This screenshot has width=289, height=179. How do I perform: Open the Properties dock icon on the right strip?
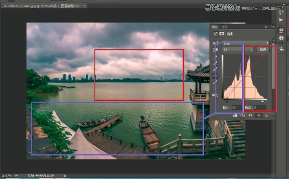tap(281, 30)
